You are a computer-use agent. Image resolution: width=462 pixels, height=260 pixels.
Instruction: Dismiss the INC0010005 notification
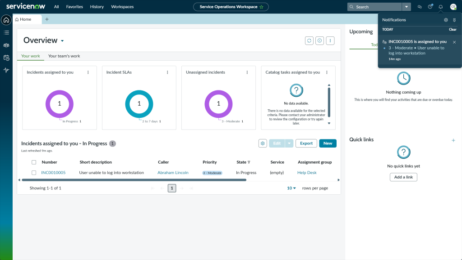454,42
